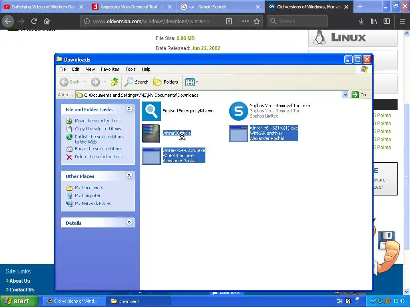Open the Edit menu
Image resolution: width=410 pixels, height=307 pixels.
[76, 69]
